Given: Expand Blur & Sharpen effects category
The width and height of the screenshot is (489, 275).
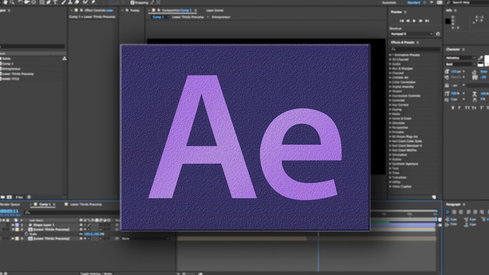Looking at the screenshot, I should coord(390,68).
